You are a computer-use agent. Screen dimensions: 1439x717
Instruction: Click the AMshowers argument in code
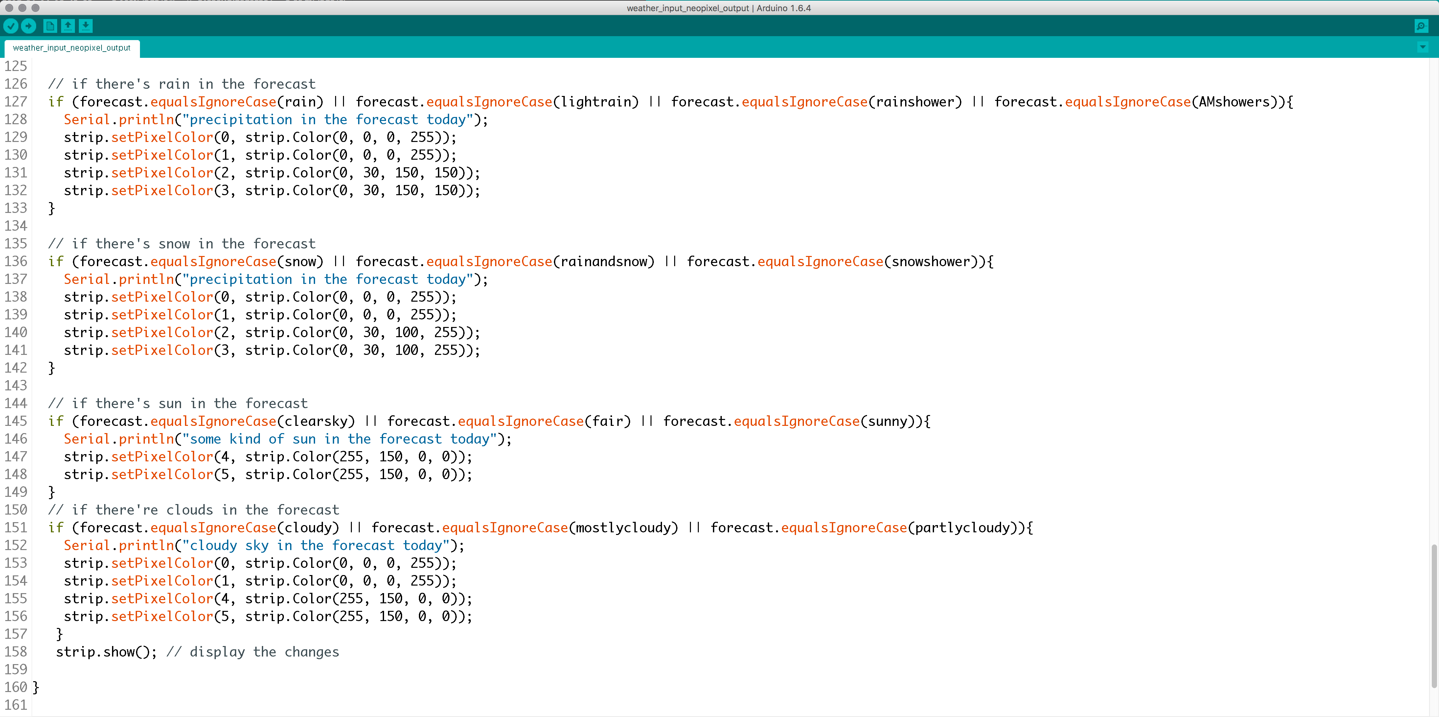coord(1234,102)
